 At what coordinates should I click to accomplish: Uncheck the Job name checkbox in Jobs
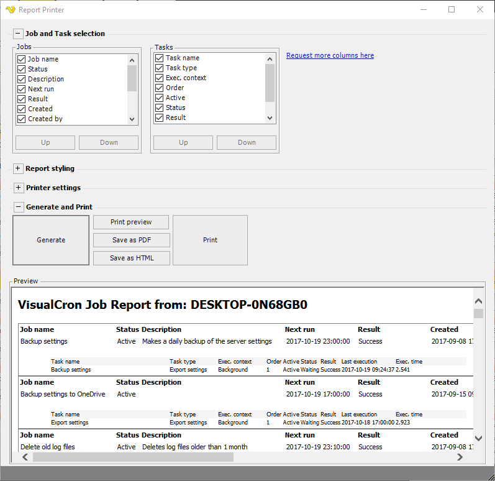22,60
